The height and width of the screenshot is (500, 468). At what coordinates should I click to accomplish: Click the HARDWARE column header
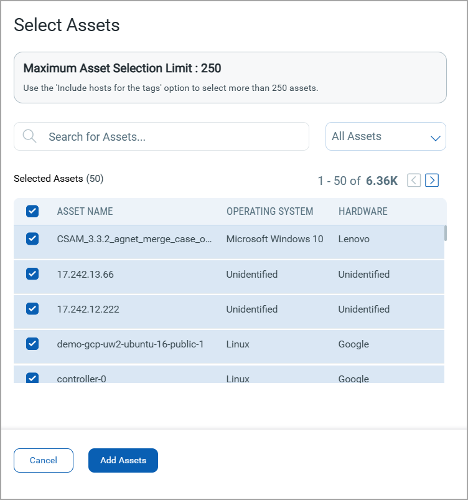coord(363,211)
